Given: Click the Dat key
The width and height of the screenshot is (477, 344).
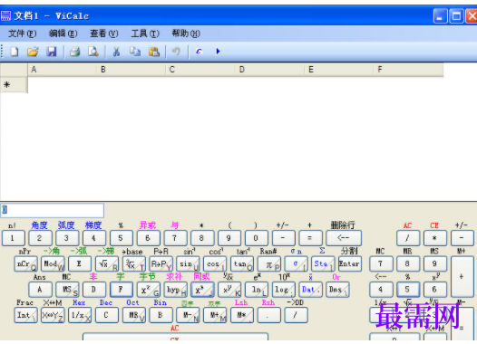Looking at the screenshot, I should coord(311,290).
